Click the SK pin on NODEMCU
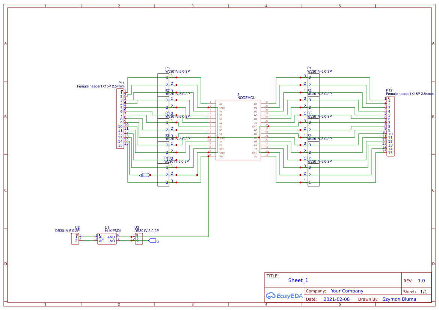The height and width of the screenshot is (310, 439). (x=221, y=134)
